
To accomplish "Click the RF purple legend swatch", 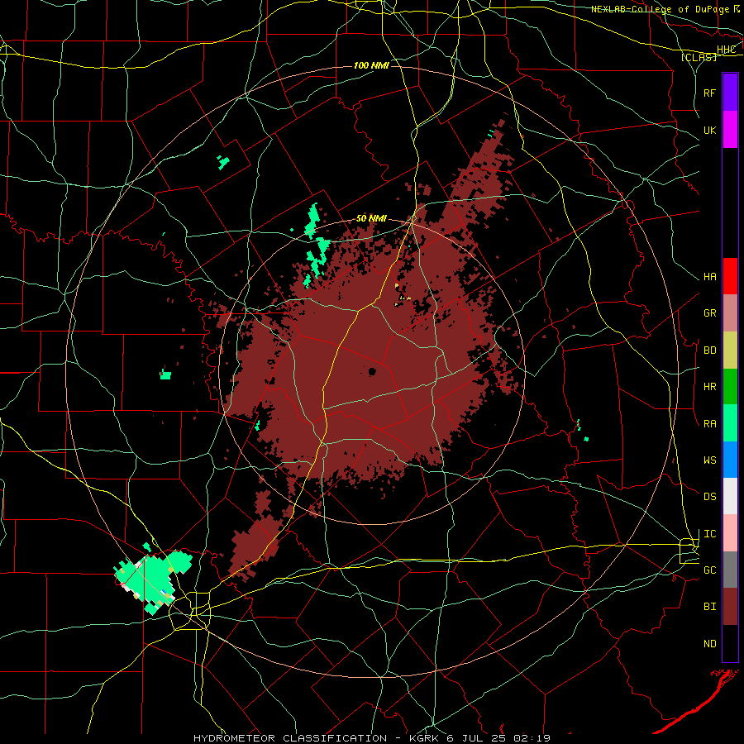I will pos(730,93).
